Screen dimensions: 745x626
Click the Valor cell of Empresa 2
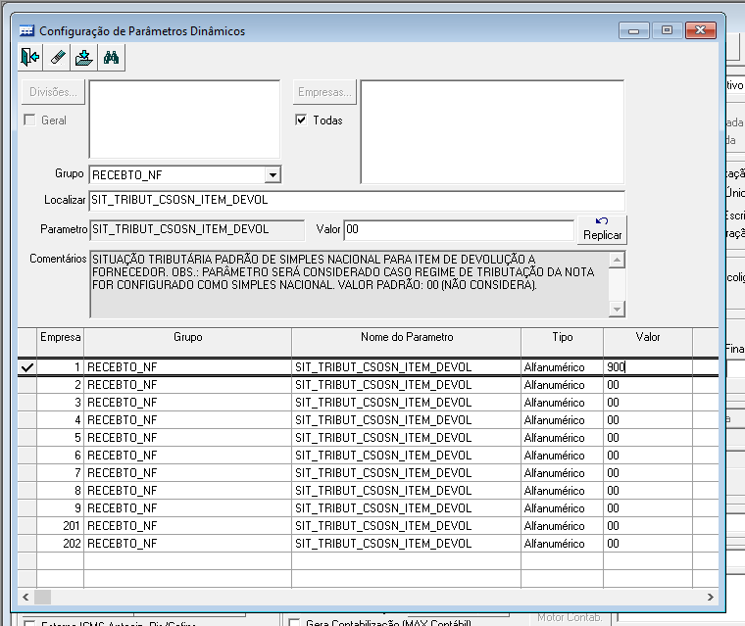coord(648,385)
